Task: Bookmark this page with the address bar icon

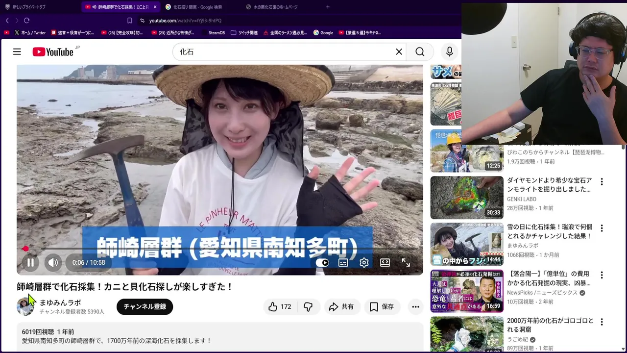Action: (129, 21)
